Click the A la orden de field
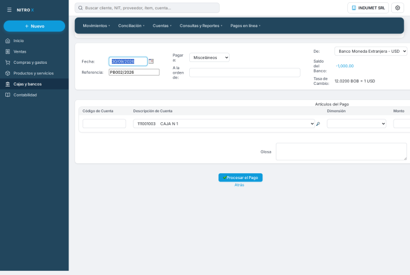The image size is (410, 275). [x=244, y=73]
